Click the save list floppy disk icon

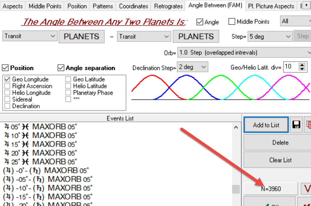pyautogui.click(x=296, y=125)
